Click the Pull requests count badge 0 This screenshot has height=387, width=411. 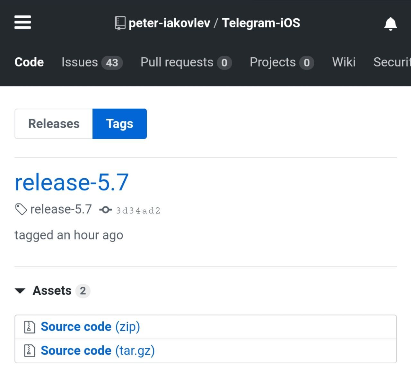224,63
